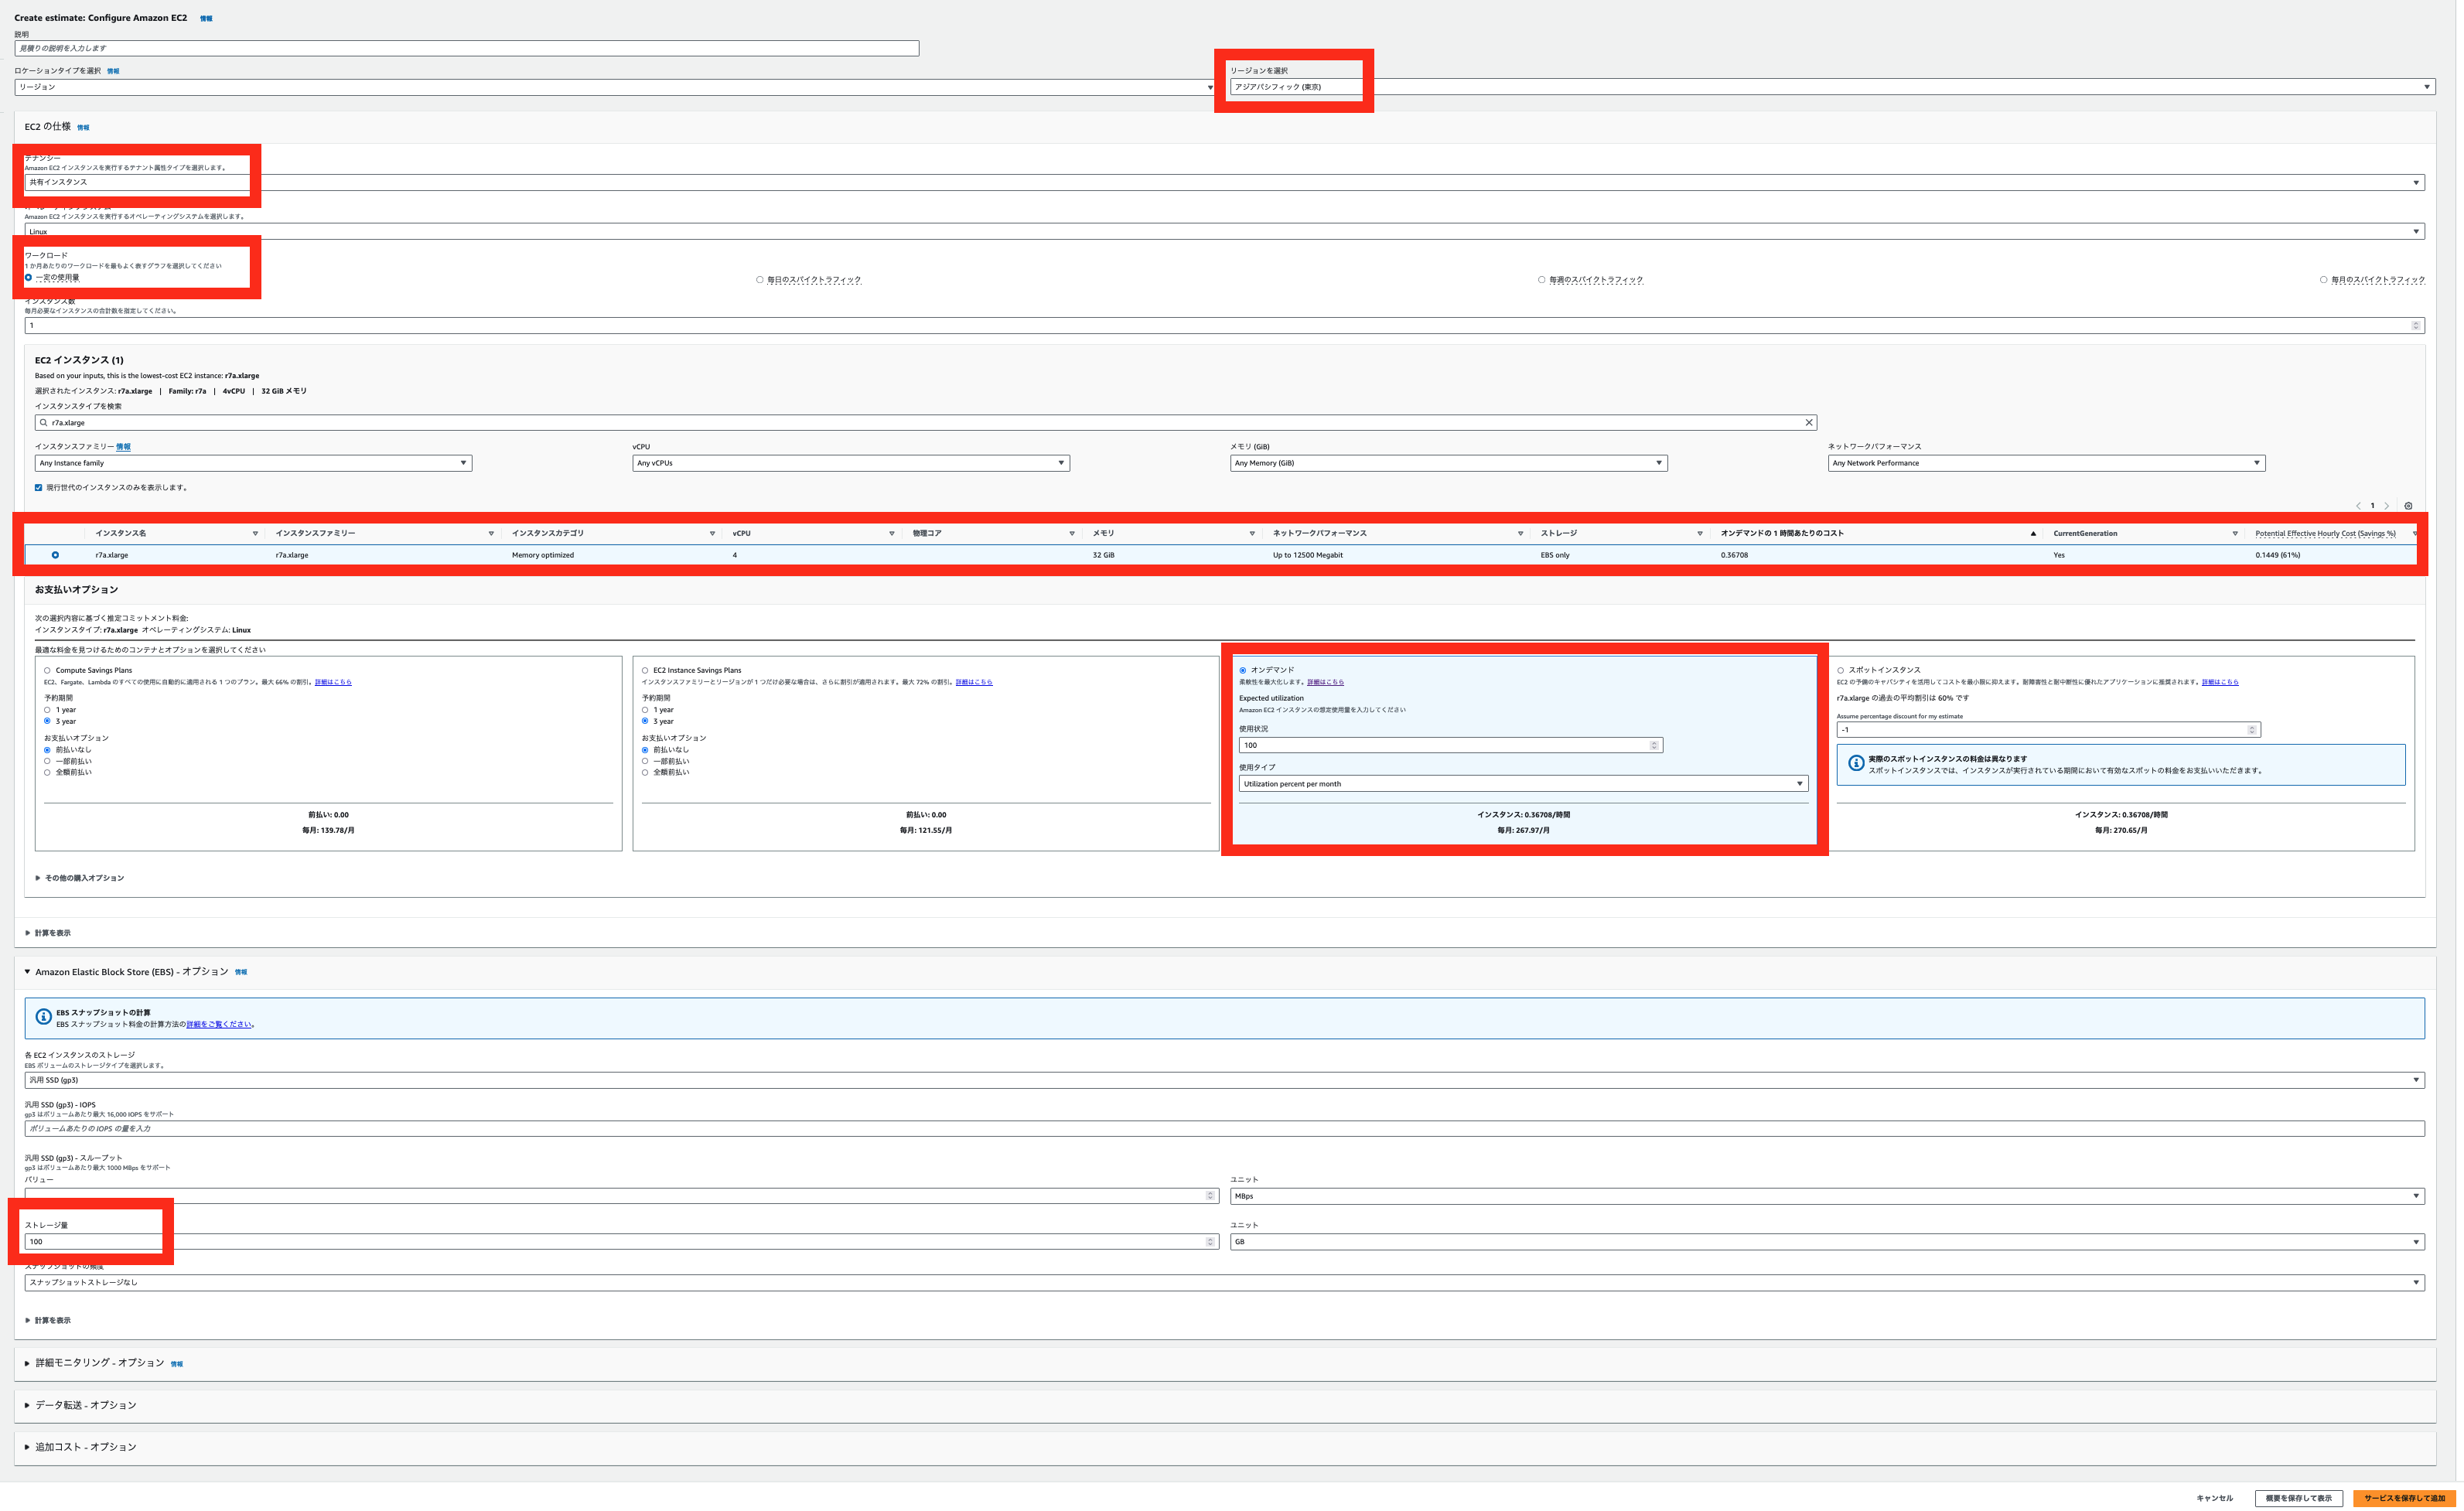The width and height of the screenshot is (2464, 1511).
Task: Click the spot instance info icon
Action: (x=1856, y=764)
